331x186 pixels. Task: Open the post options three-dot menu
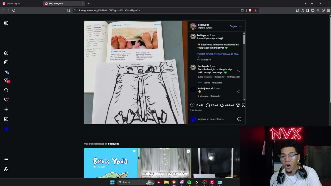tap(240, 26)
